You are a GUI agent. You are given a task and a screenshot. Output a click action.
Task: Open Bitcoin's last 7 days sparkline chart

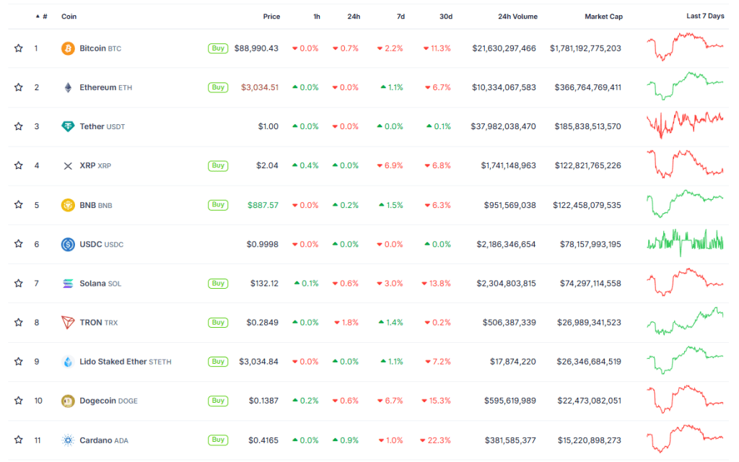(x=685, y=48)
